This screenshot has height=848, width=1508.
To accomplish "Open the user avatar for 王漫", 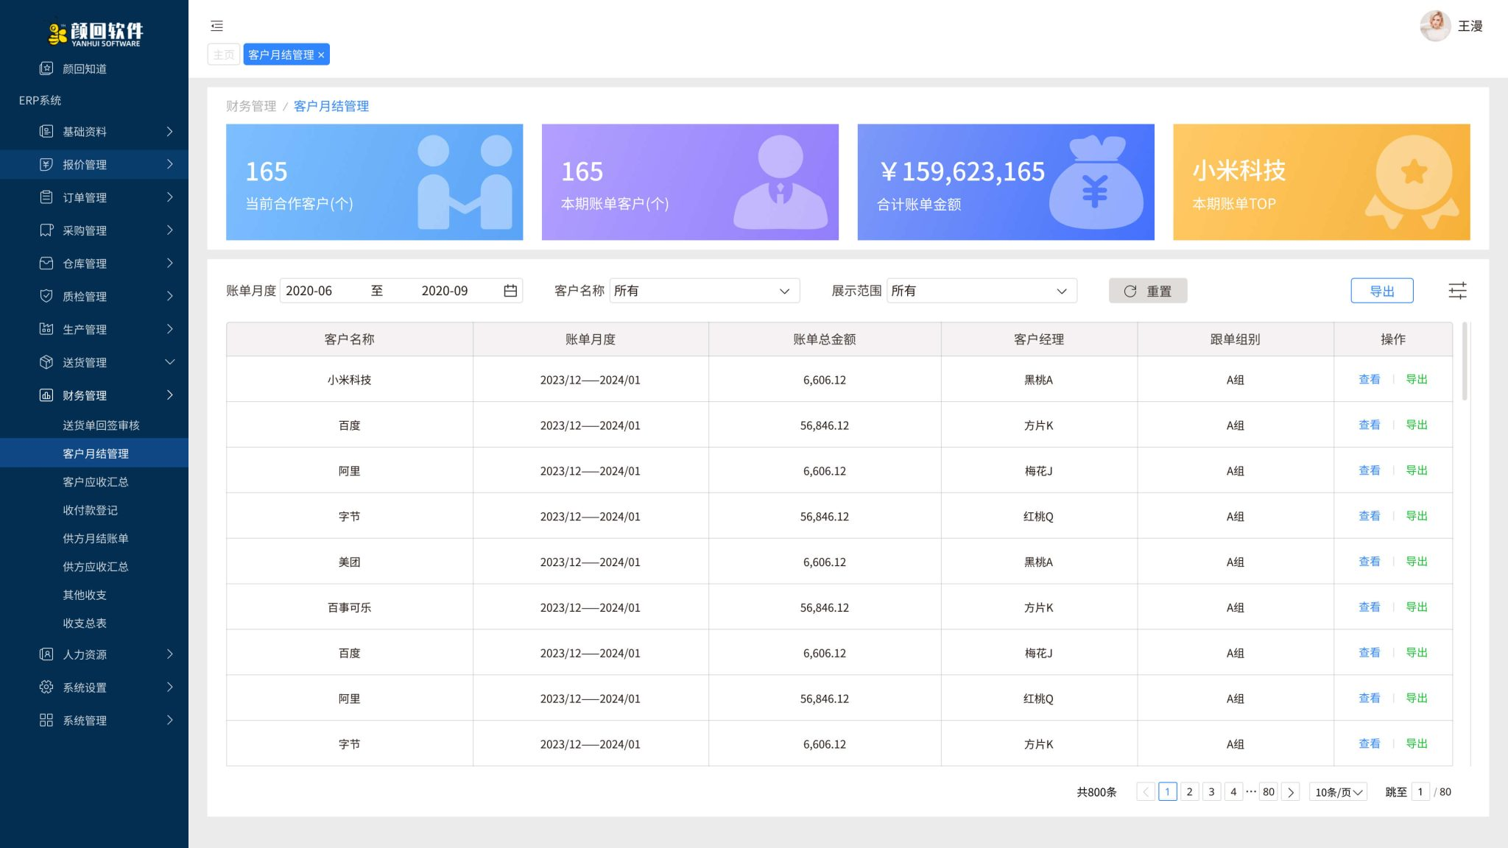I will pos(1434,26).
